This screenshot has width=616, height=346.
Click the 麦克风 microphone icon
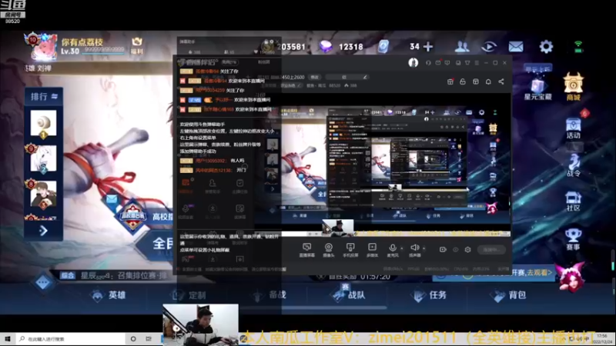pos(392,249)
